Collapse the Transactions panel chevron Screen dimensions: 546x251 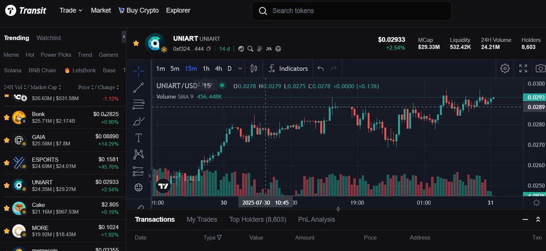pyautogui.click(x=525, y=220)
